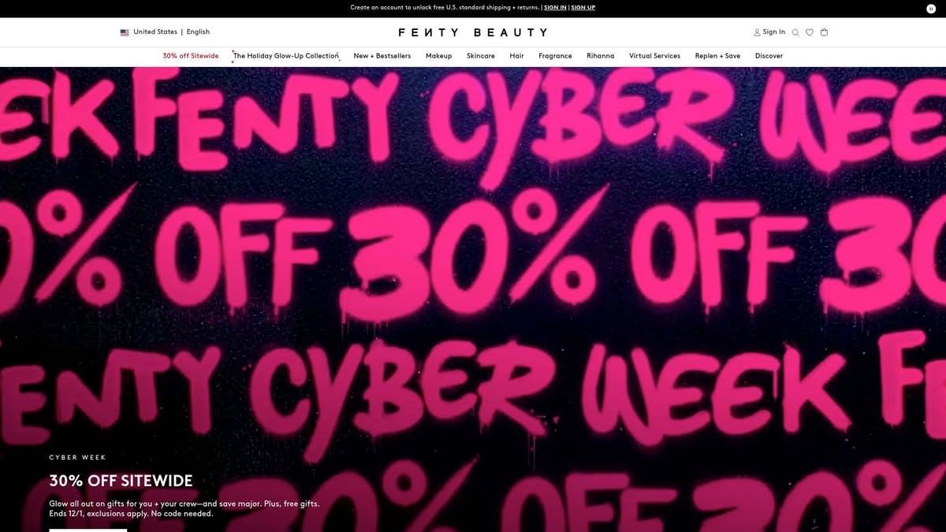View wishlist via heart icon
946x532 pixels.
click(810, 32)
